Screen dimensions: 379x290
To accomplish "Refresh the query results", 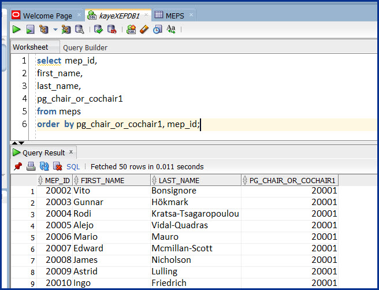I will click(44, 166).
